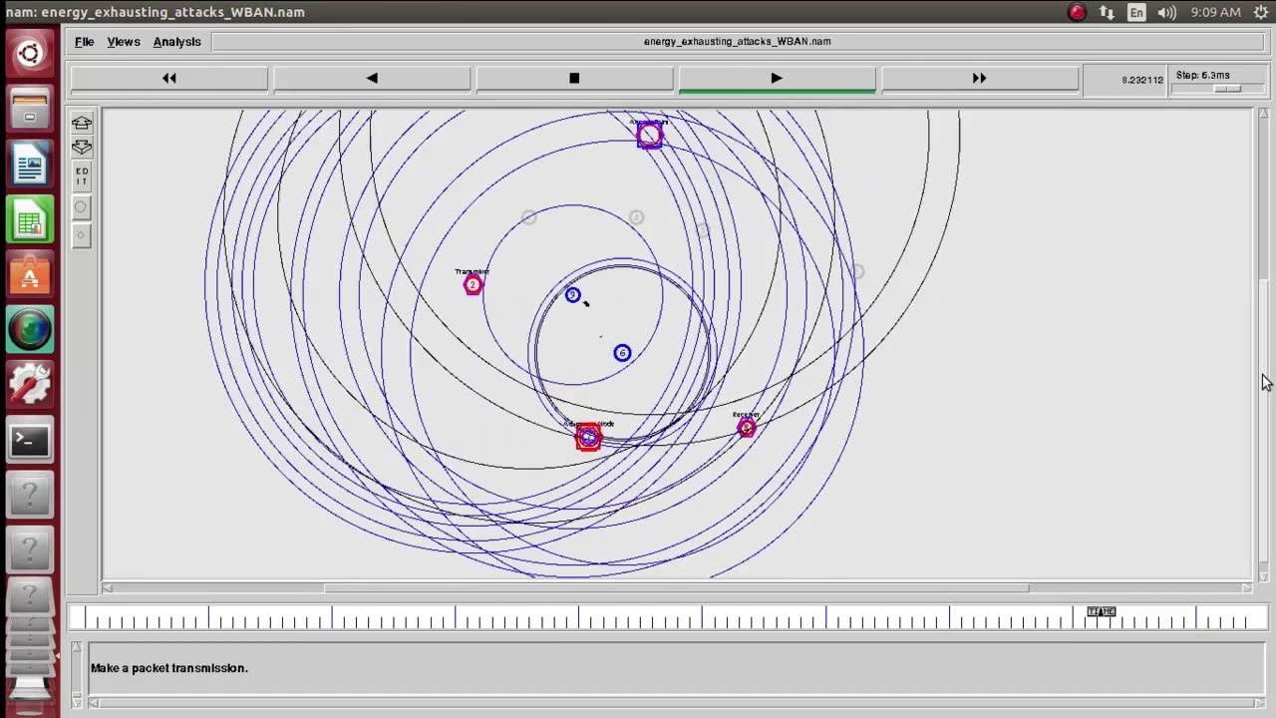Open the sound volume indicator
Screen dimensions: 1276x718
coord(1166,12)
